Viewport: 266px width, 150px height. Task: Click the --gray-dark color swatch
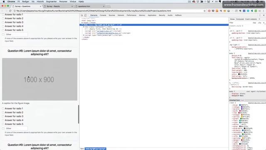tap(244, 128)
